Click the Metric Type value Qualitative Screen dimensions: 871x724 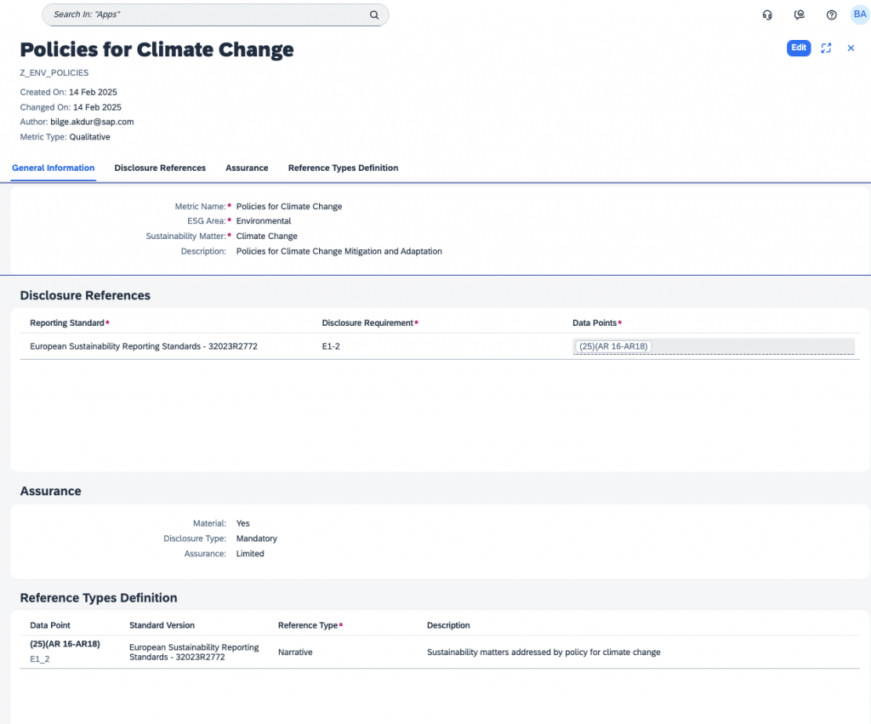point(89,137)
